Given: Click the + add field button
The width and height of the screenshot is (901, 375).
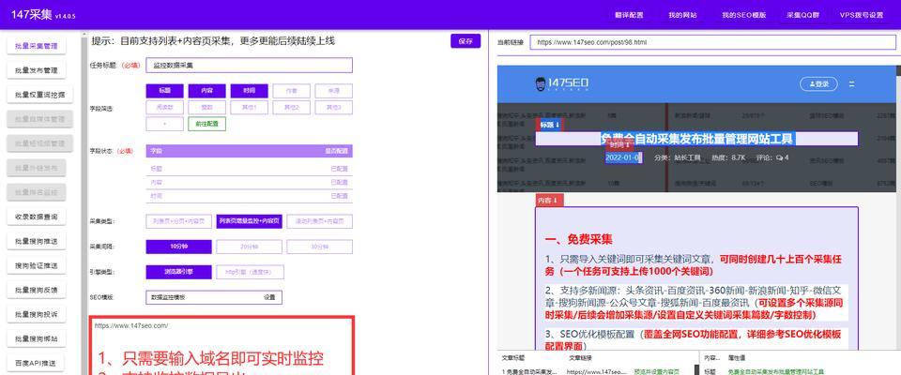Looking at the screenshot, I should [x=165, y=124].
